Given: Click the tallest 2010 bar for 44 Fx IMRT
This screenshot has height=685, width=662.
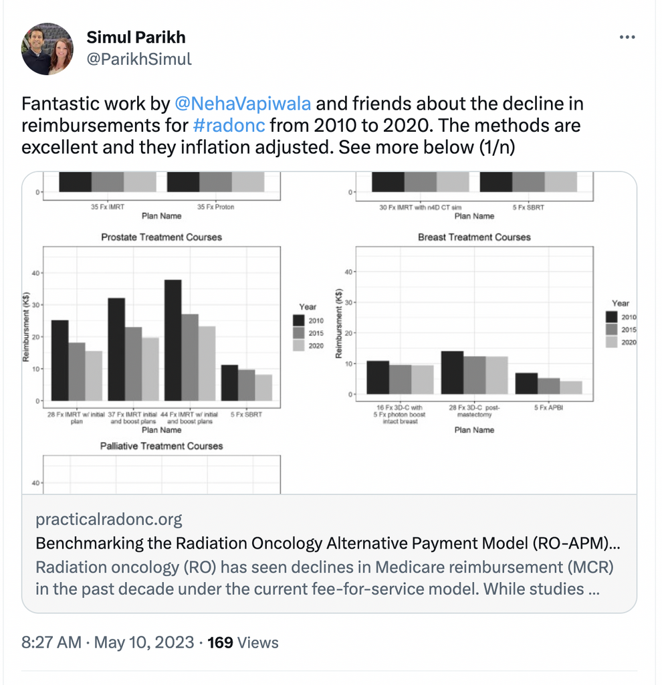Looking at the screenshot, I should tap(173, 340).
